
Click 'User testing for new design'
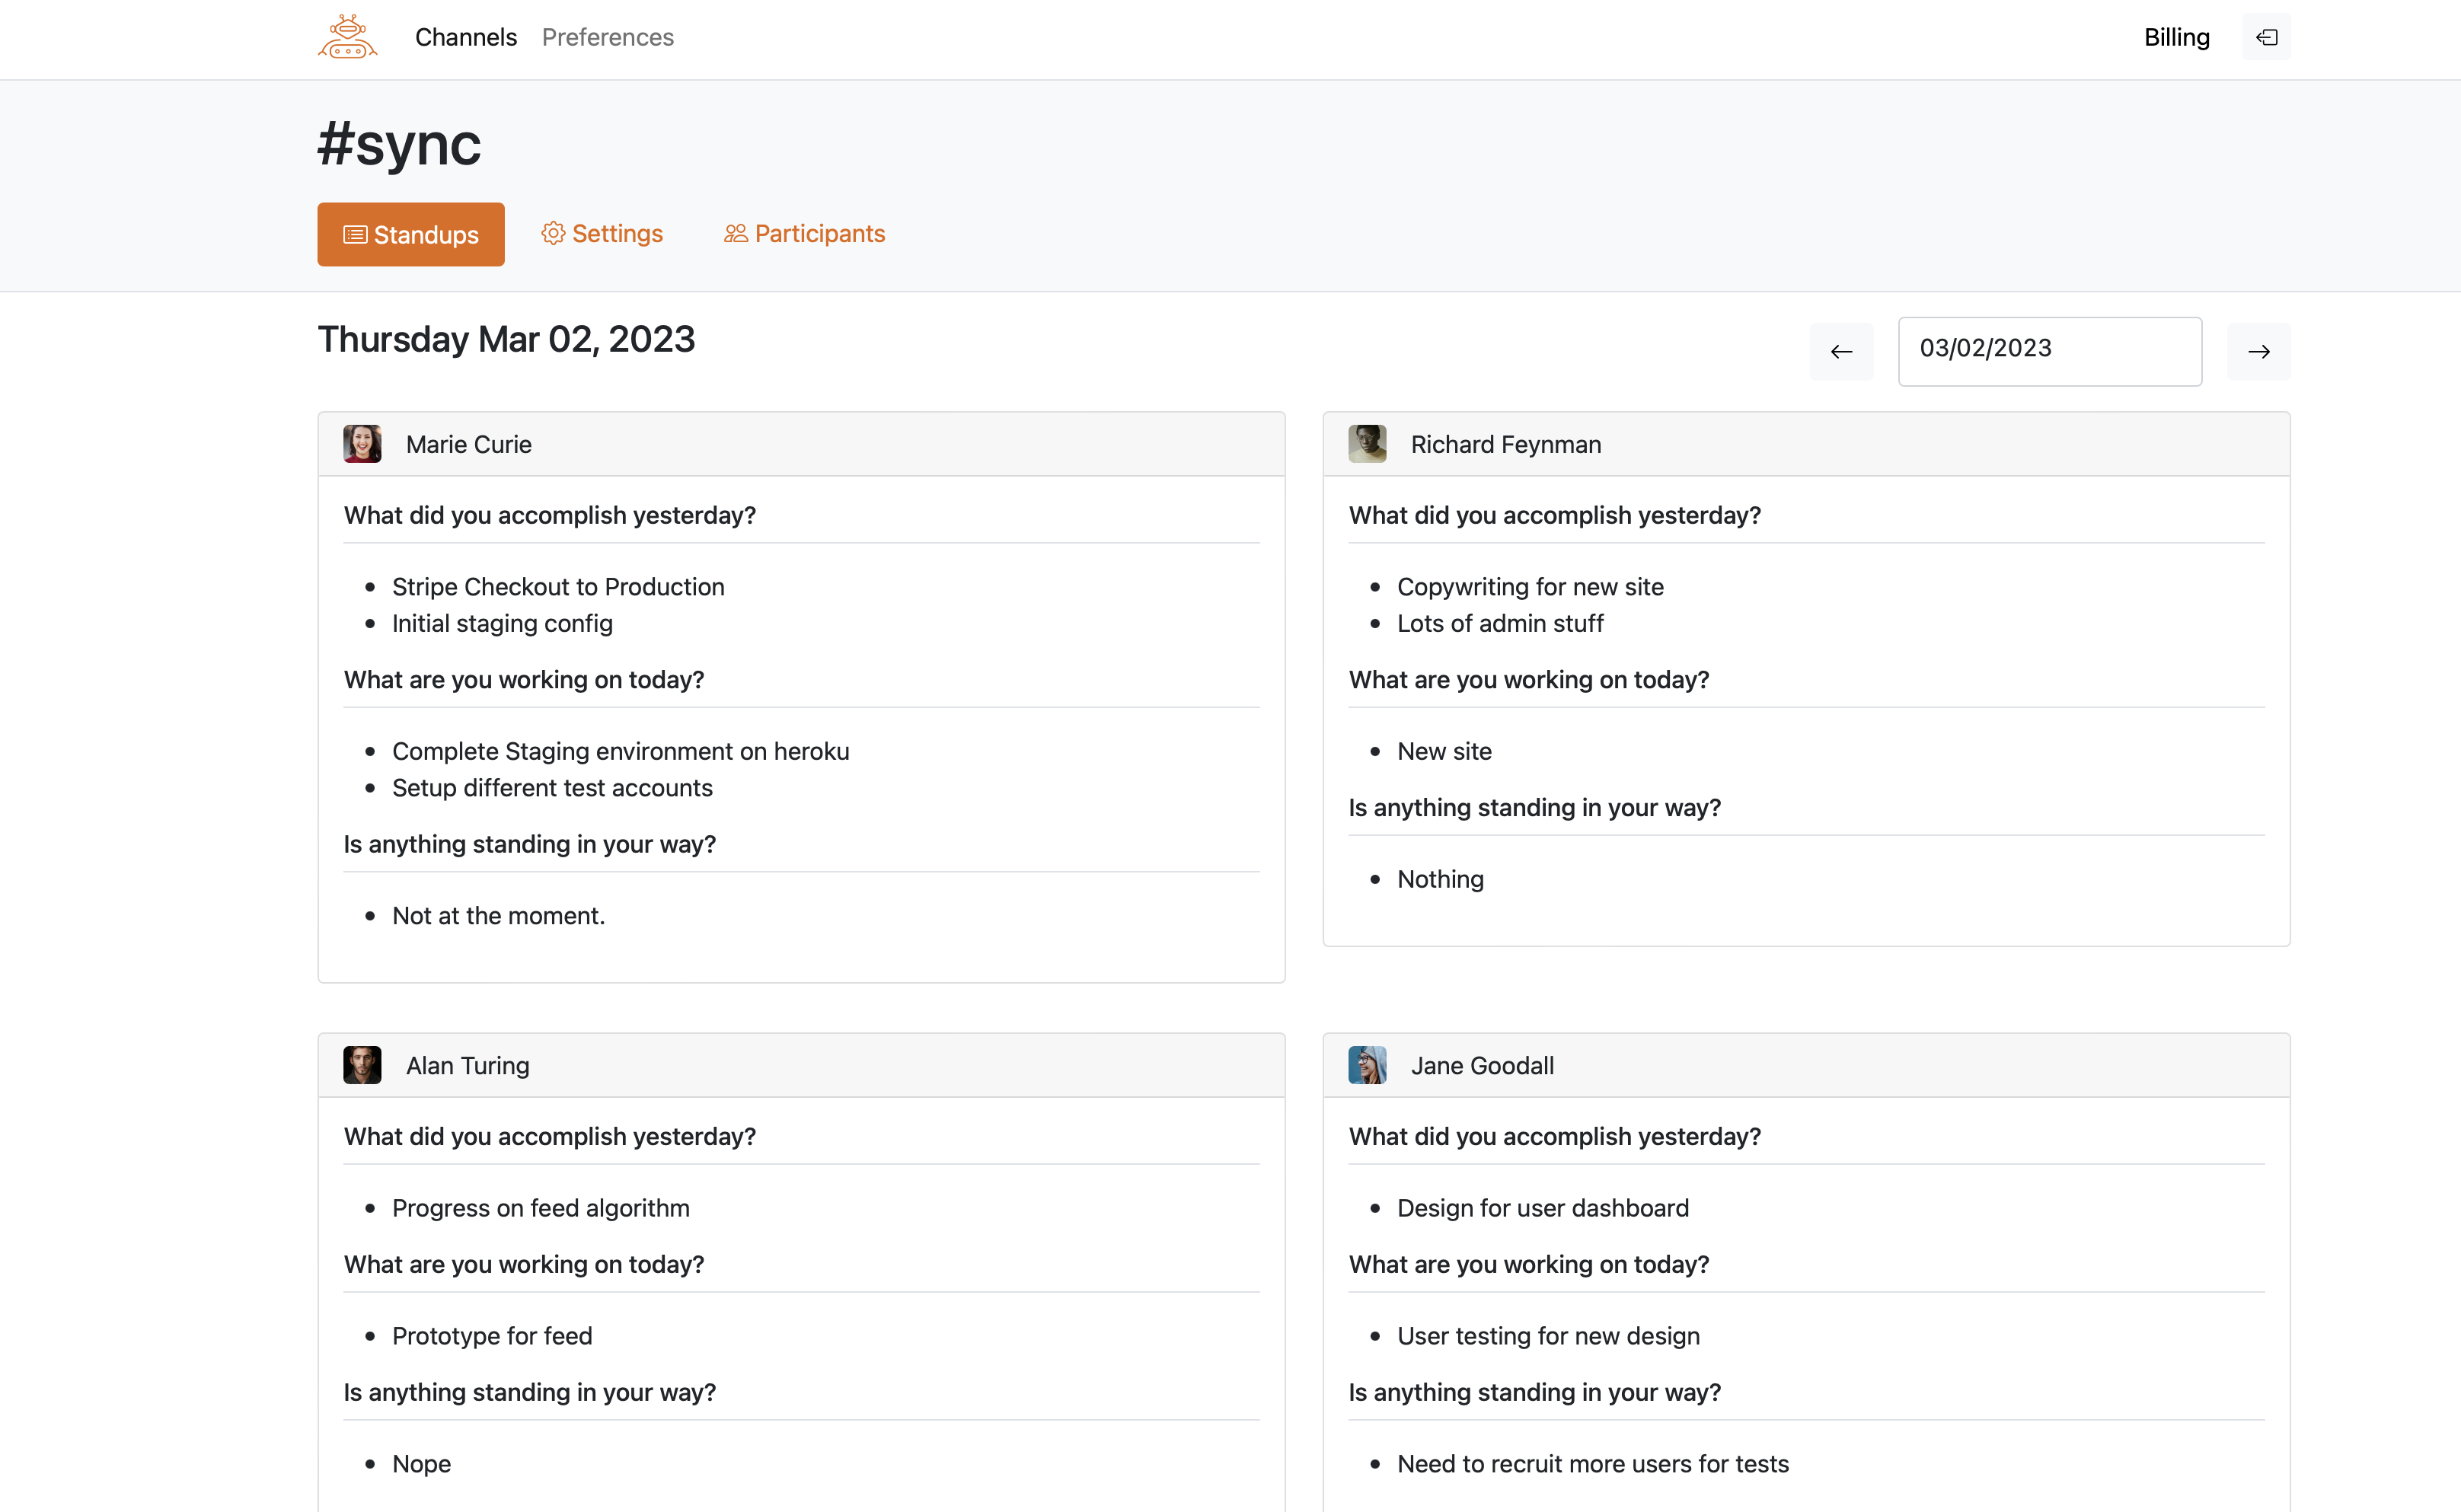tap(1548, 1335)
